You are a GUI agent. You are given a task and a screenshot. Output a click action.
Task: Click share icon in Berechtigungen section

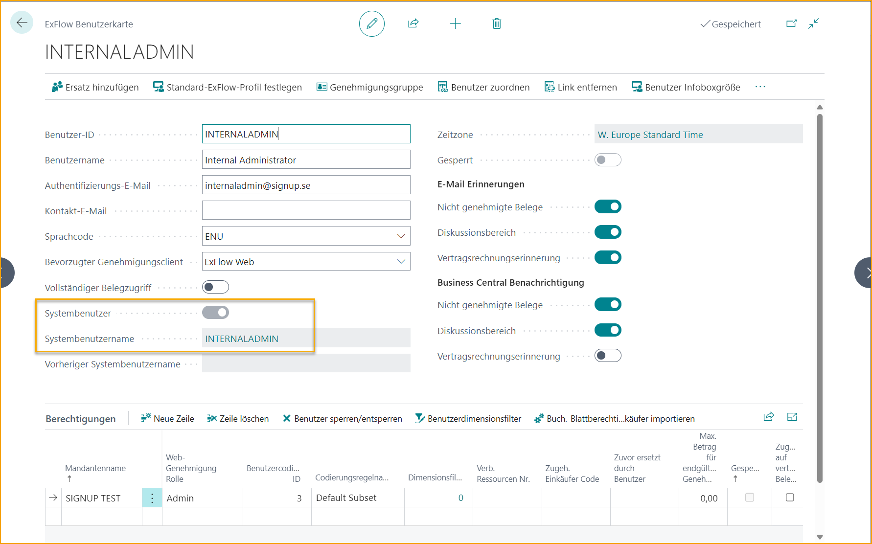pos(769,417)
